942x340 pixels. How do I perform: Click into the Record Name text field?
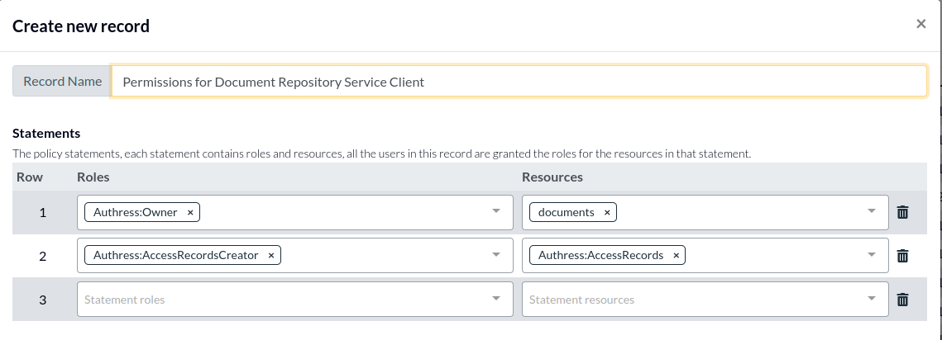pos(519,82)
